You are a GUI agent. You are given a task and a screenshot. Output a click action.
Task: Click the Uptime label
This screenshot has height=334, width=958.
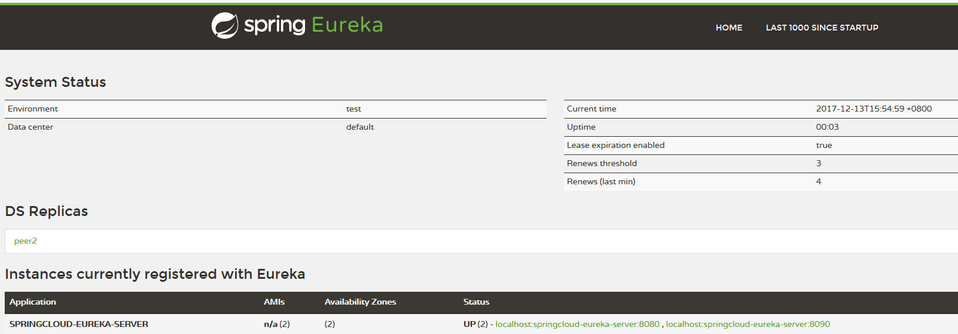click(581, 127)
